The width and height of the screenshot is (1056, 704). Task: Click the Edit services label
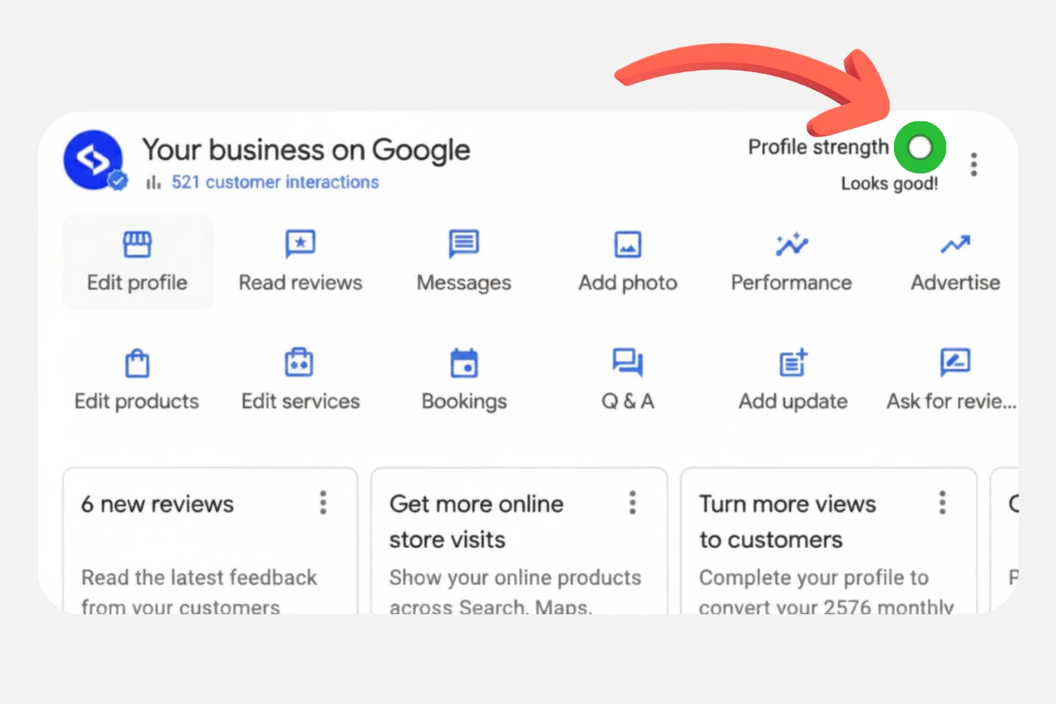click(x=301, y=401)
